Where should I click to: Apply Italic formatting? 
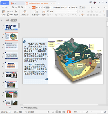[x=59, y=15]
